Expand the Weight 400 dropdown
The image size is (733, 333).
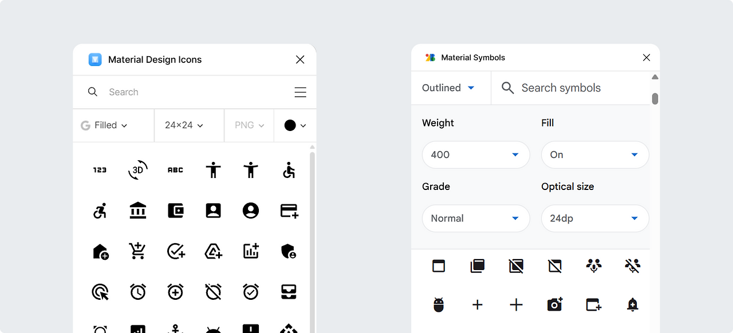click(476, 154)
